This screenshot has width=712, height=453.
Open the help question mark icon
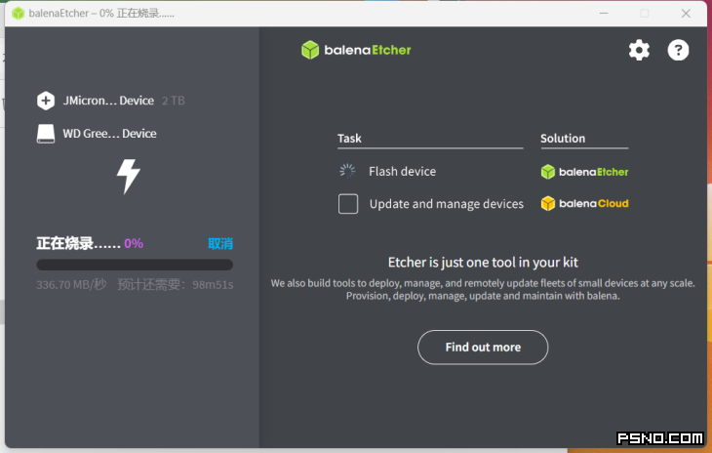(x=678, y=50)
